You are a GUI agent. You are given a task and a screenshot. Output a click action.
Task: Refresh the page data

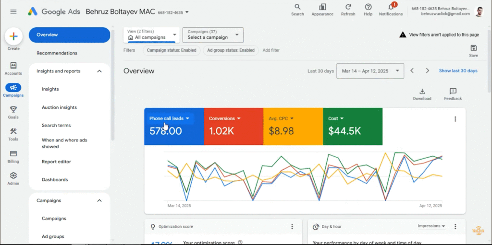(348, 10)
